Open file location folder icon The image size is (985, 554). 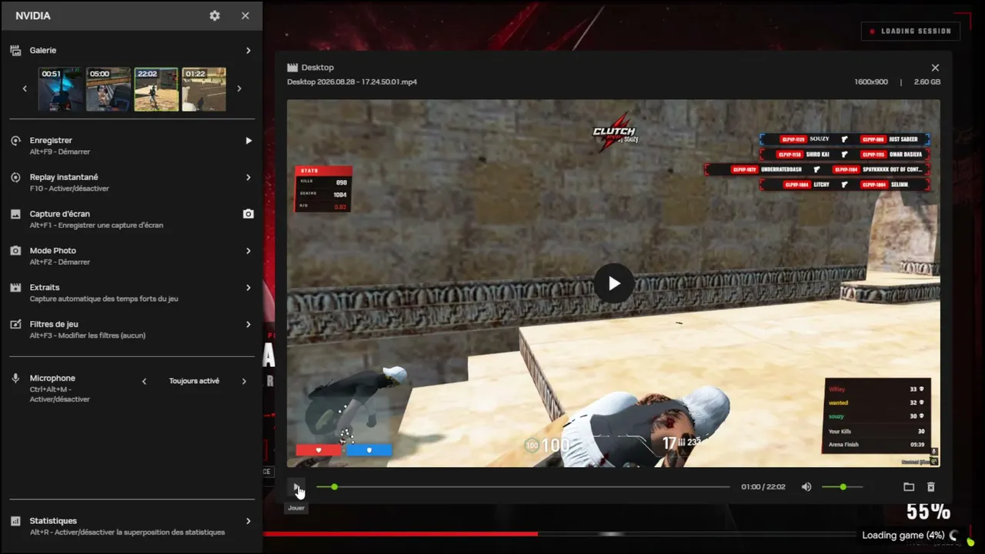(909, 487)
